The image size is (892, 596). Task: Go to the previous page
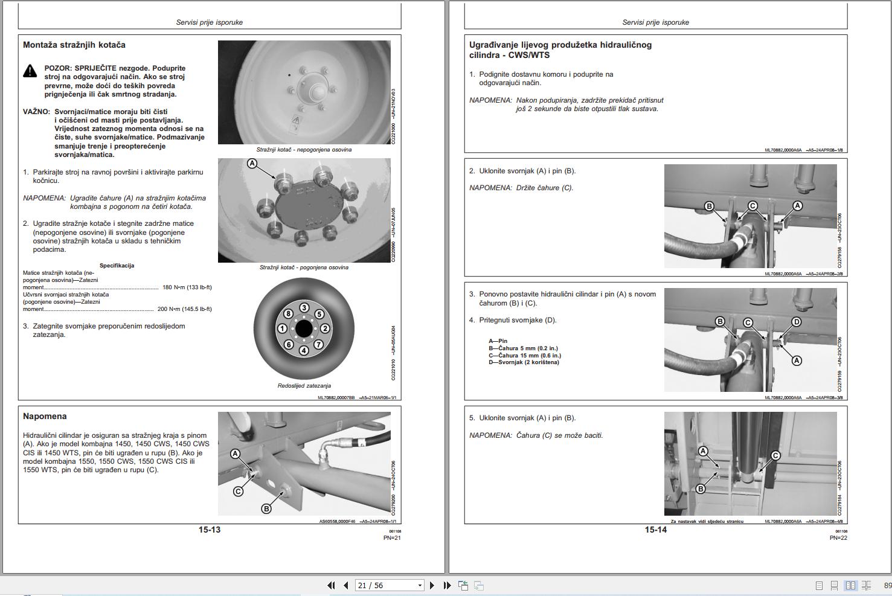click(x=346, y=585)
